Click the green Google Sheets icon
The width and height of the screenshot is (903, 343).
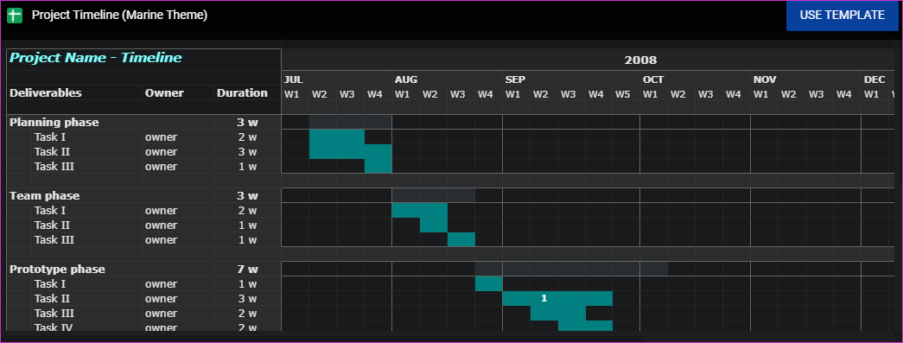15,16
